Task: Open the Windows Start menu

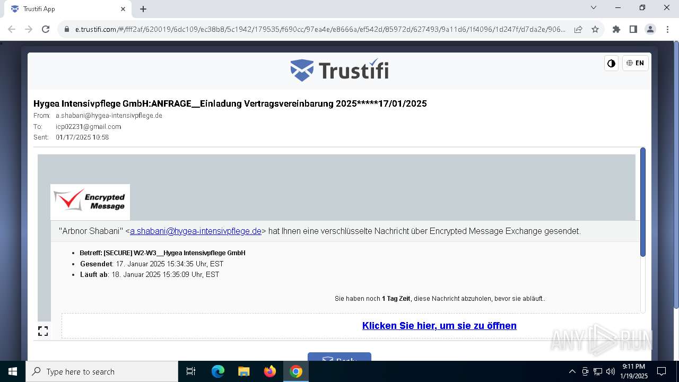Action: pos(13,371)
